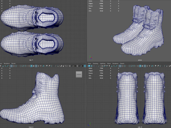Click the FRONT ViewCube in front viewport
This screenshot has width=171, height=128.
coord(79,74)
